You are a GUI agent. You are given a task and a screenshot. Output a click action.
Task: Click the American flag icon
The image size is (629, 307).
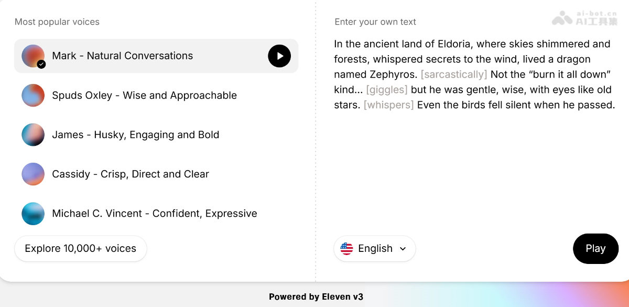[347, 248]
